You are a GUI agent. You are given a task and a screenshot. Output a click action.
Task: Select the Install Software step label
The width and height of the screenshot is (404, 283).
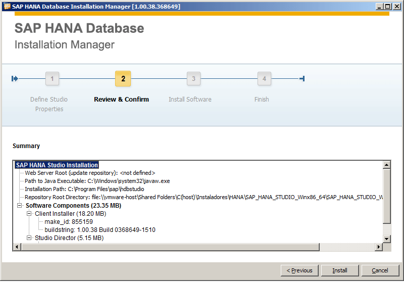tap(190, 100)
